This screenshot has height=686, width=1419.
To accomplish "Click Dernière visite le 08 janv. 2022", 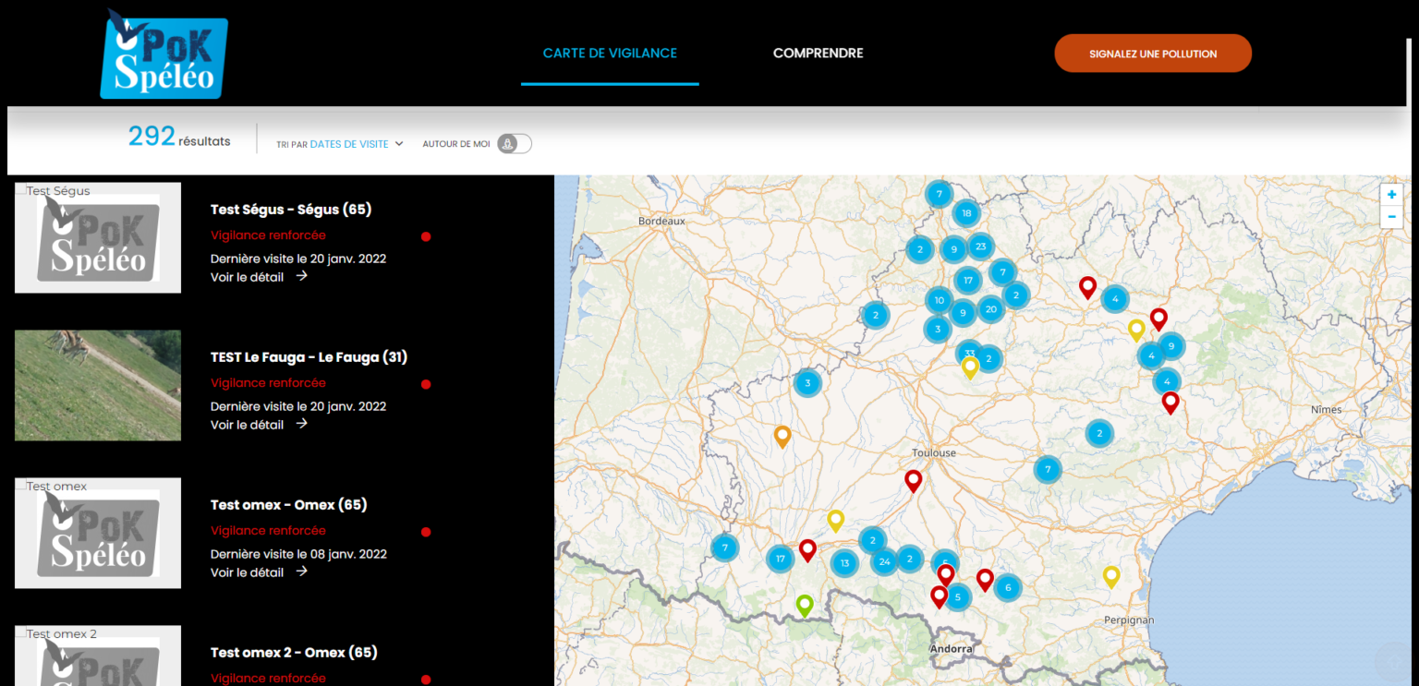I will pyautogui.click(x=298, y=554).
